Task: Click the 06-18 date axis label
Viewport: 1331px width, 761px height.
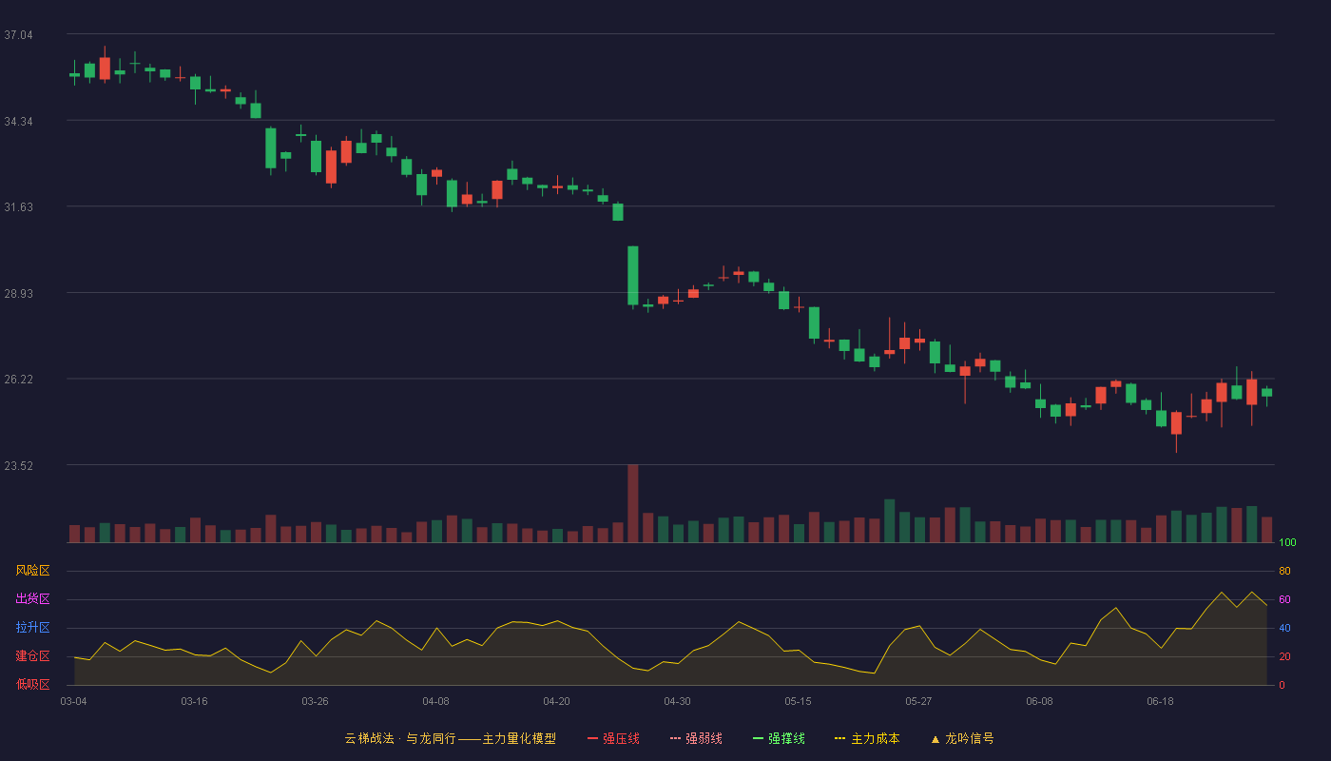Action: (1160, 701)
